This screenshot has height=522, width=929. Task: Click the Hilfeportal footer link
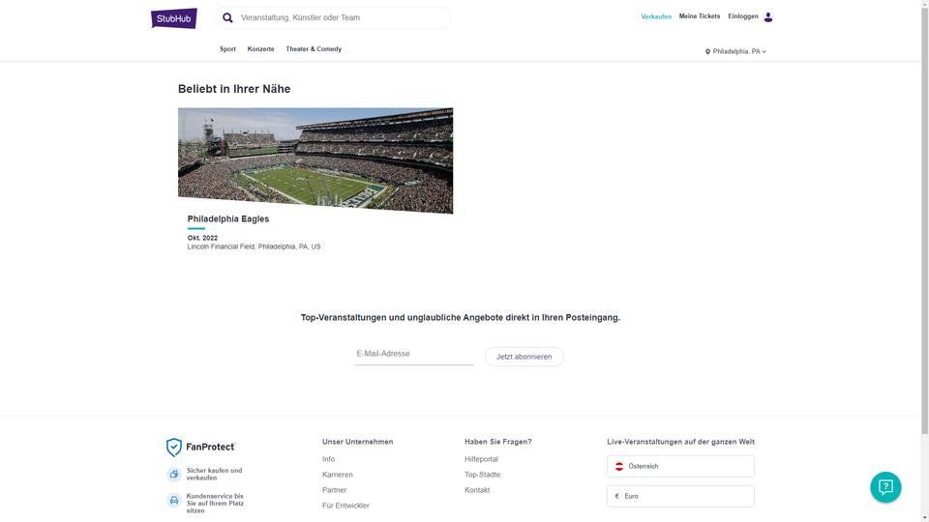(x=481, y=459)
